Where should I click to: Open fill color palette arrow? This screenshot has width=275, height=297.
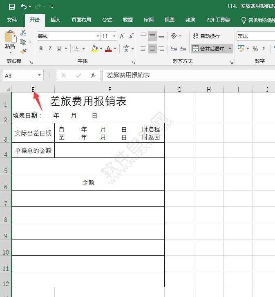[x=101, y=49]
